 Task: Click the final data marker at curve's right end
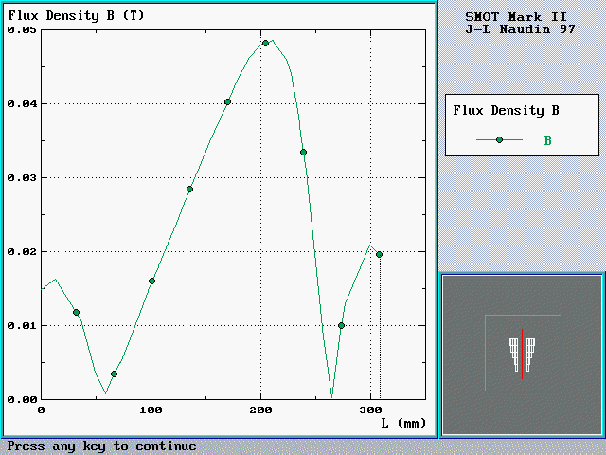(x=379, y=254)
